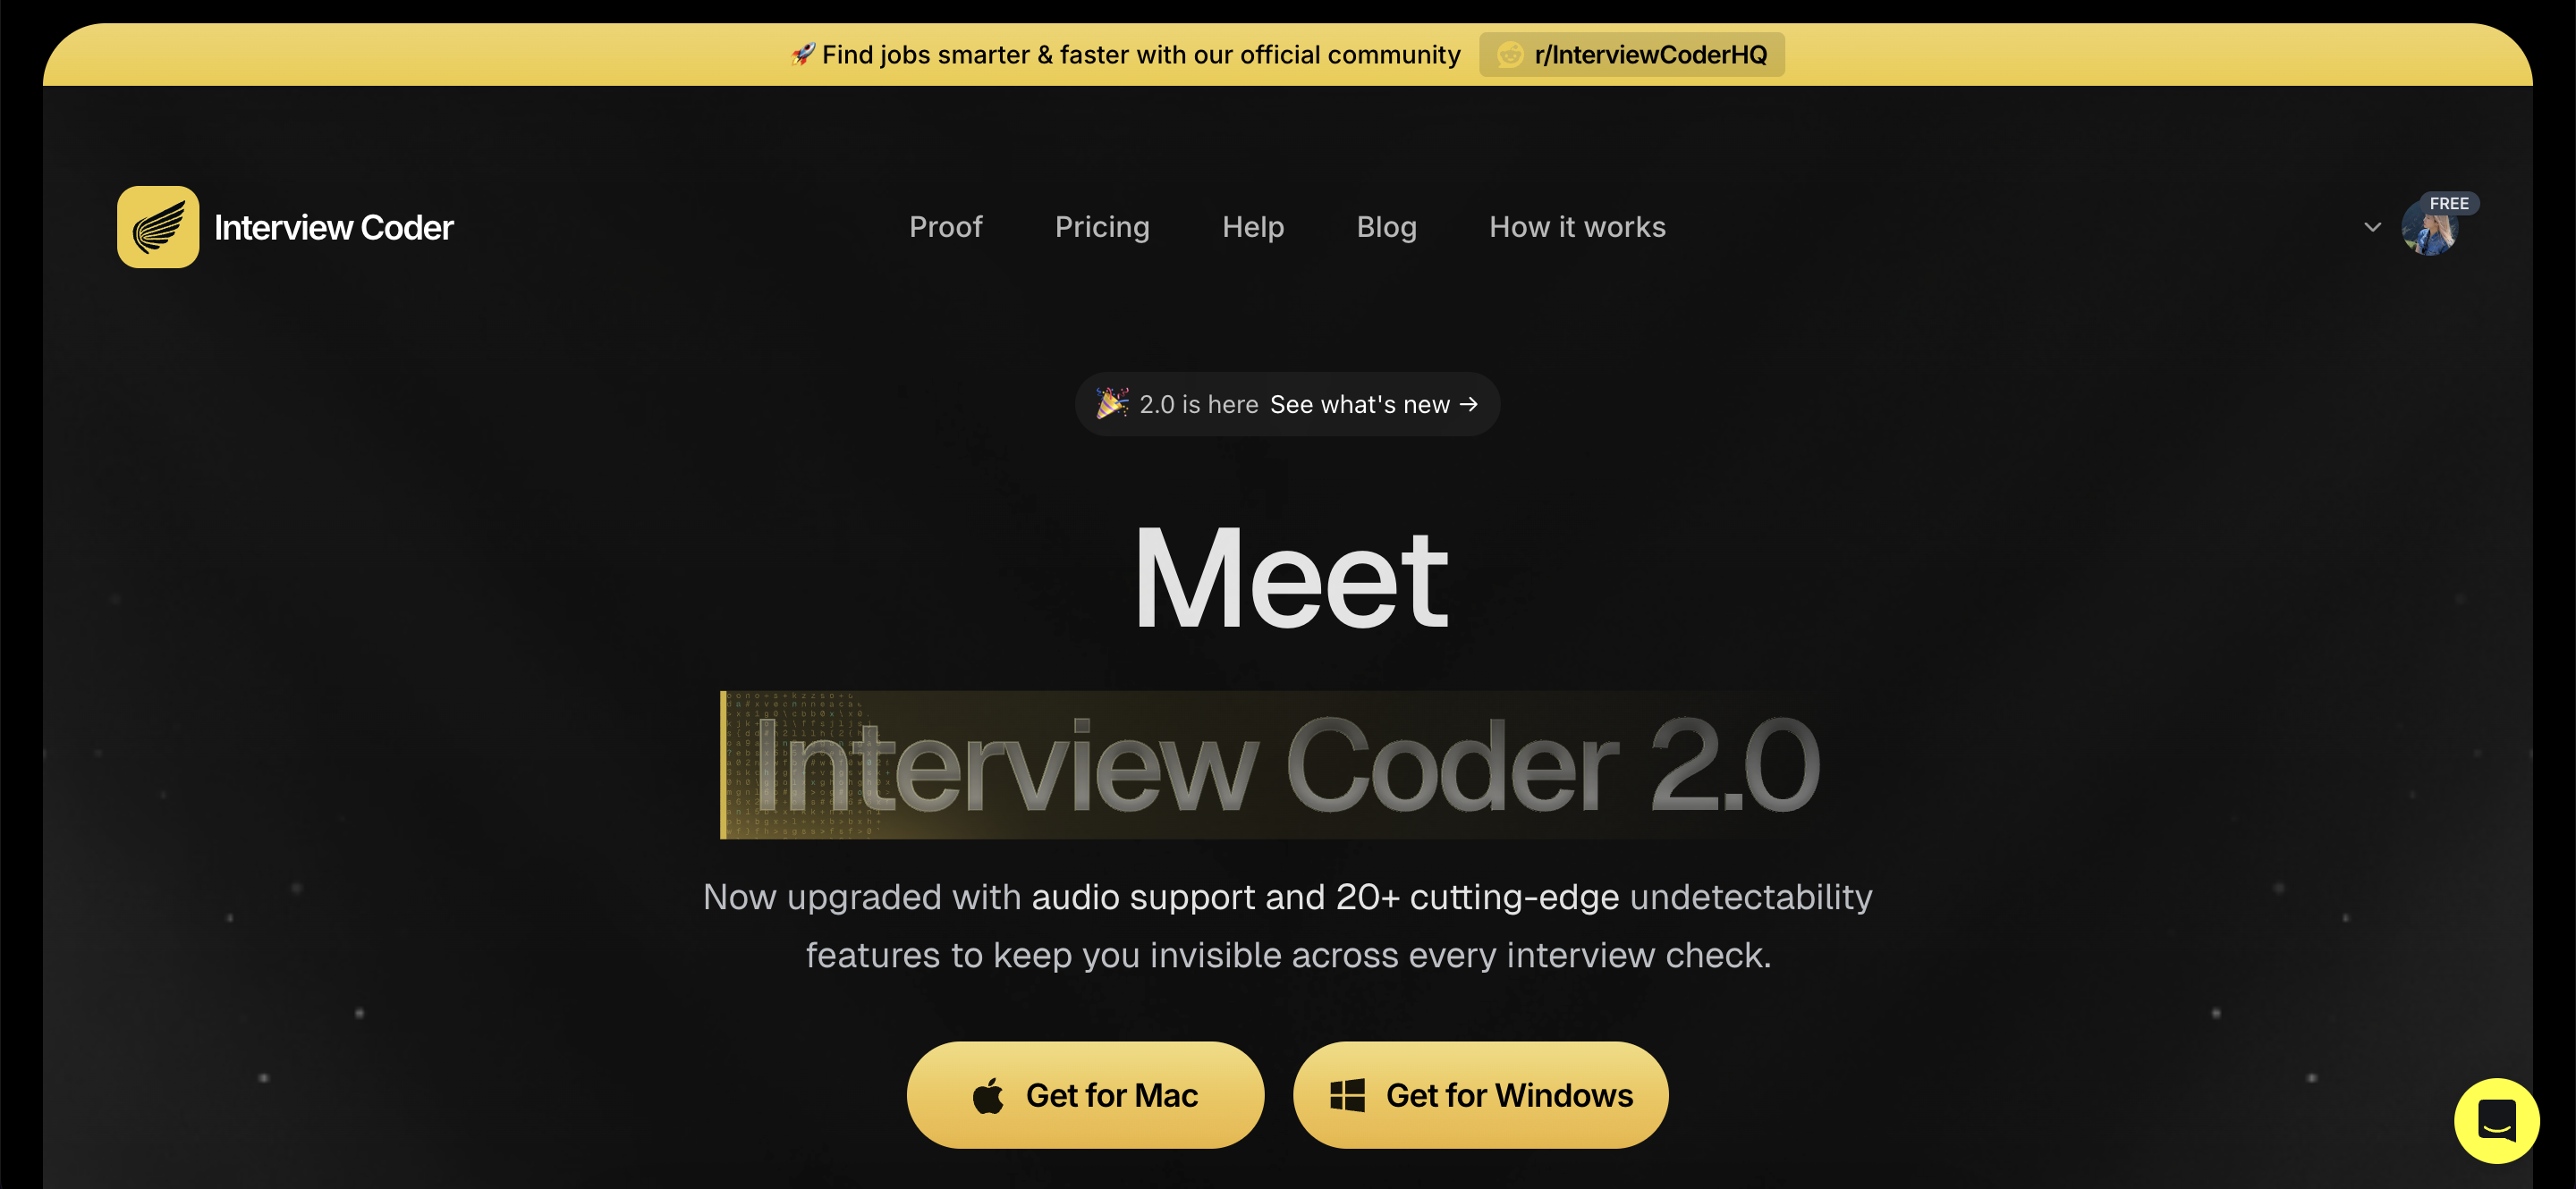Open How it works section

1577,227
